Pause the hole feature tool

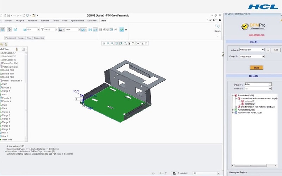coord(100,30)
